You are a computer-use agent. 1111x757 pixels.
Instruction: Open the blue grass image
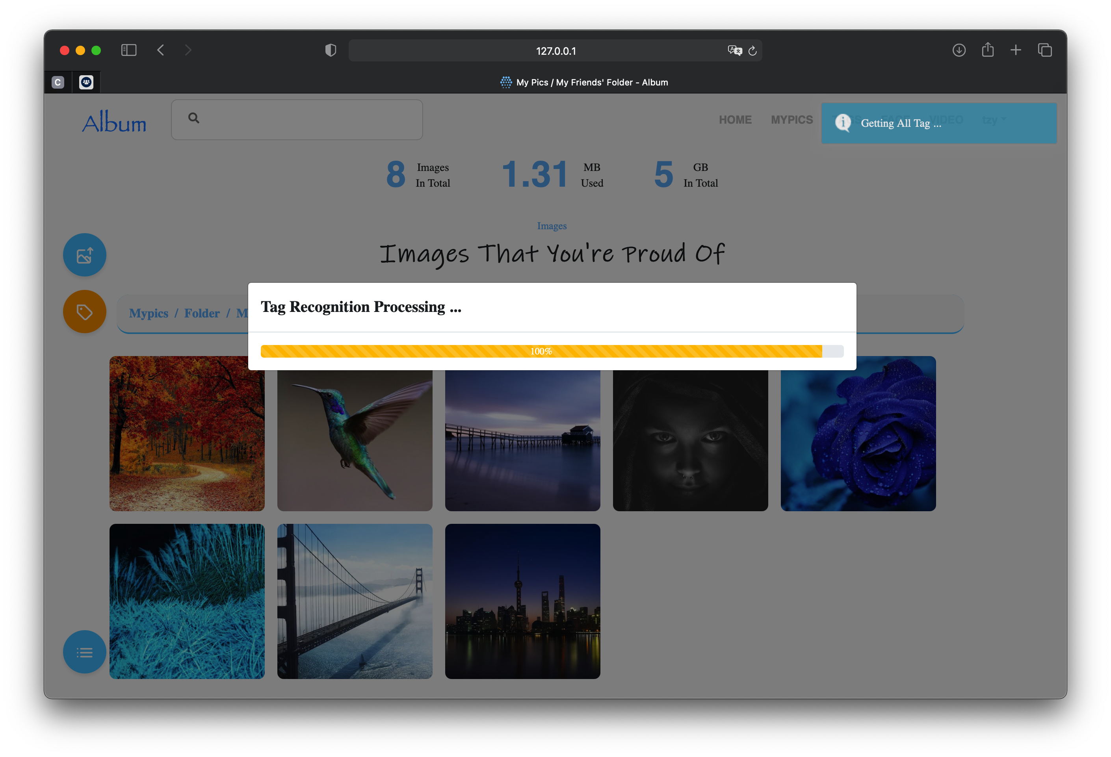pos(187,601)
